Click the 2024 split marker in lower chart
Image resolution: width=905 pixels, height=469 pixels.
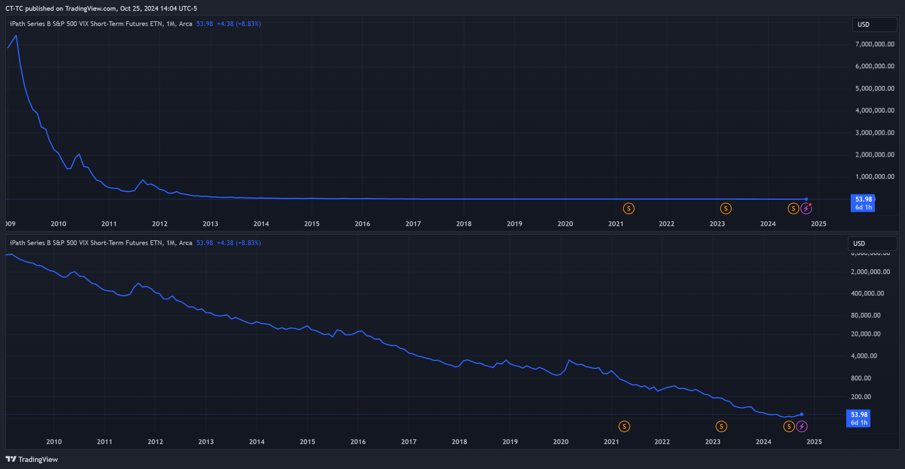[x=789, y=427]
